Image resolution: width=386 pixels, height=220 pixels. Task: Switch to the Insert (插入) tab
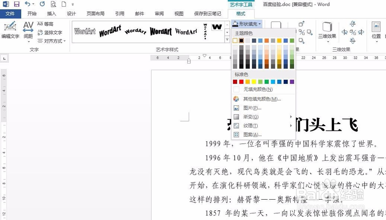(x=51, y=13)
